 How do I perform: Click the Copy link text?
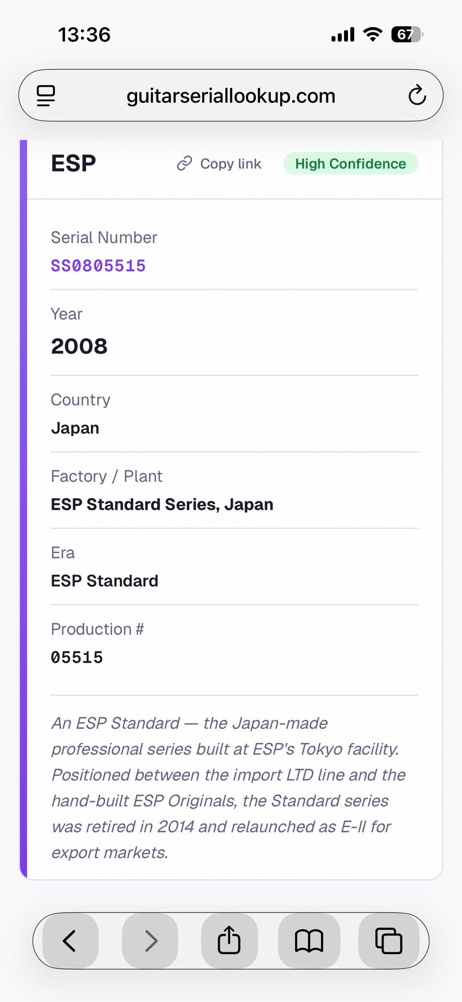click(231, 164)
